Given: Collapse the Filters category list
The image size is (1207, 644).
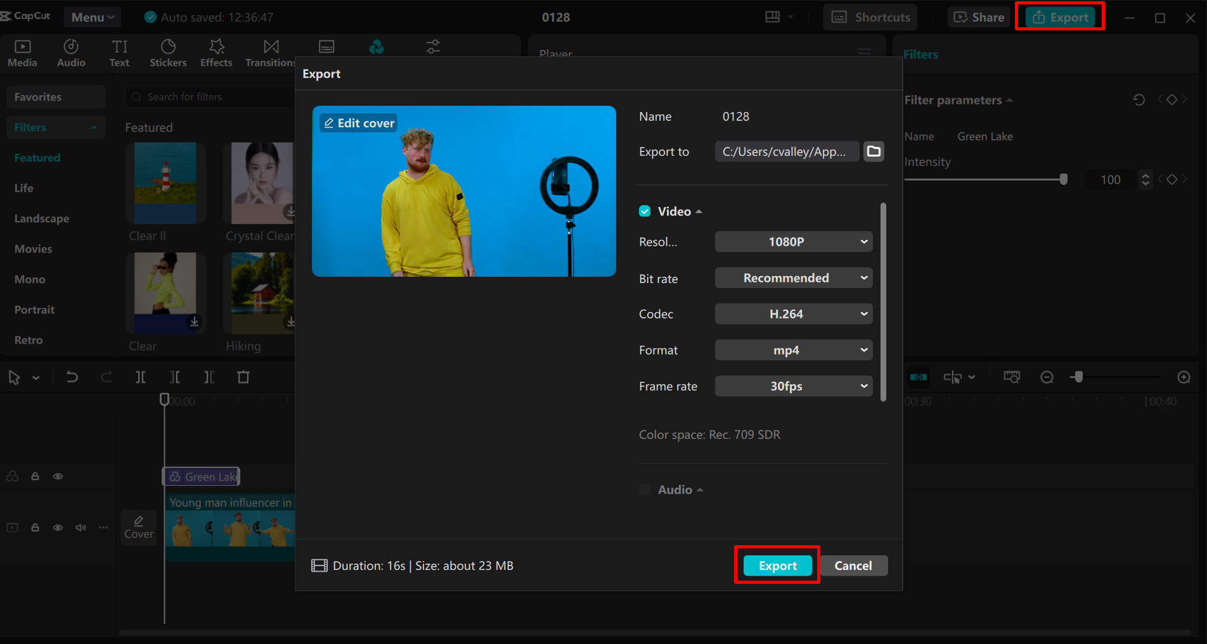Looking at the screenshot, I should (x=94, y=127).
